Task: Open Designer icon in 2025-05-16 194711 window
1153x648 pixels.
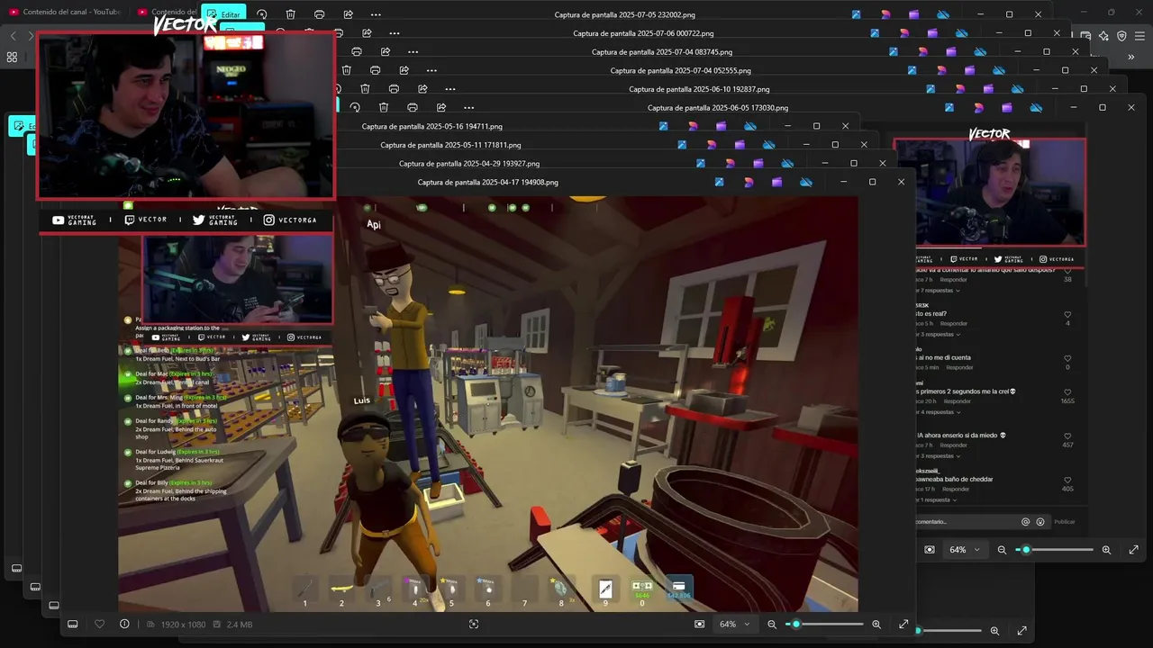Action: click(693, 126)
